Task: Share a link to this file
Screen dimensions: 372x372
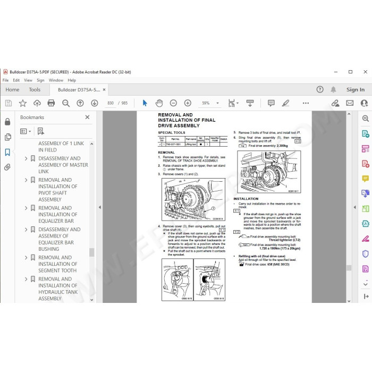Action: 335,103
